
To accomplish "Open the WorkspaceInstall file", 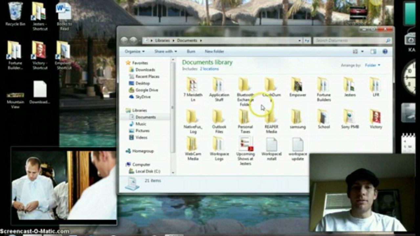I will [271, 148].
